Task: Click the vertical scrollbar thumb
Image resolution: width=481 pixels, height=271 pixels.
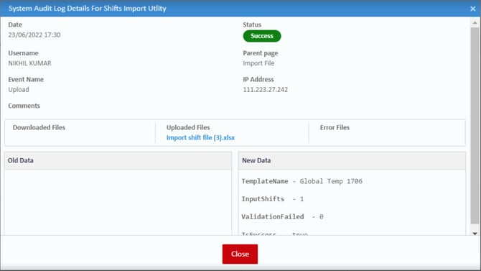Action: 475,125
